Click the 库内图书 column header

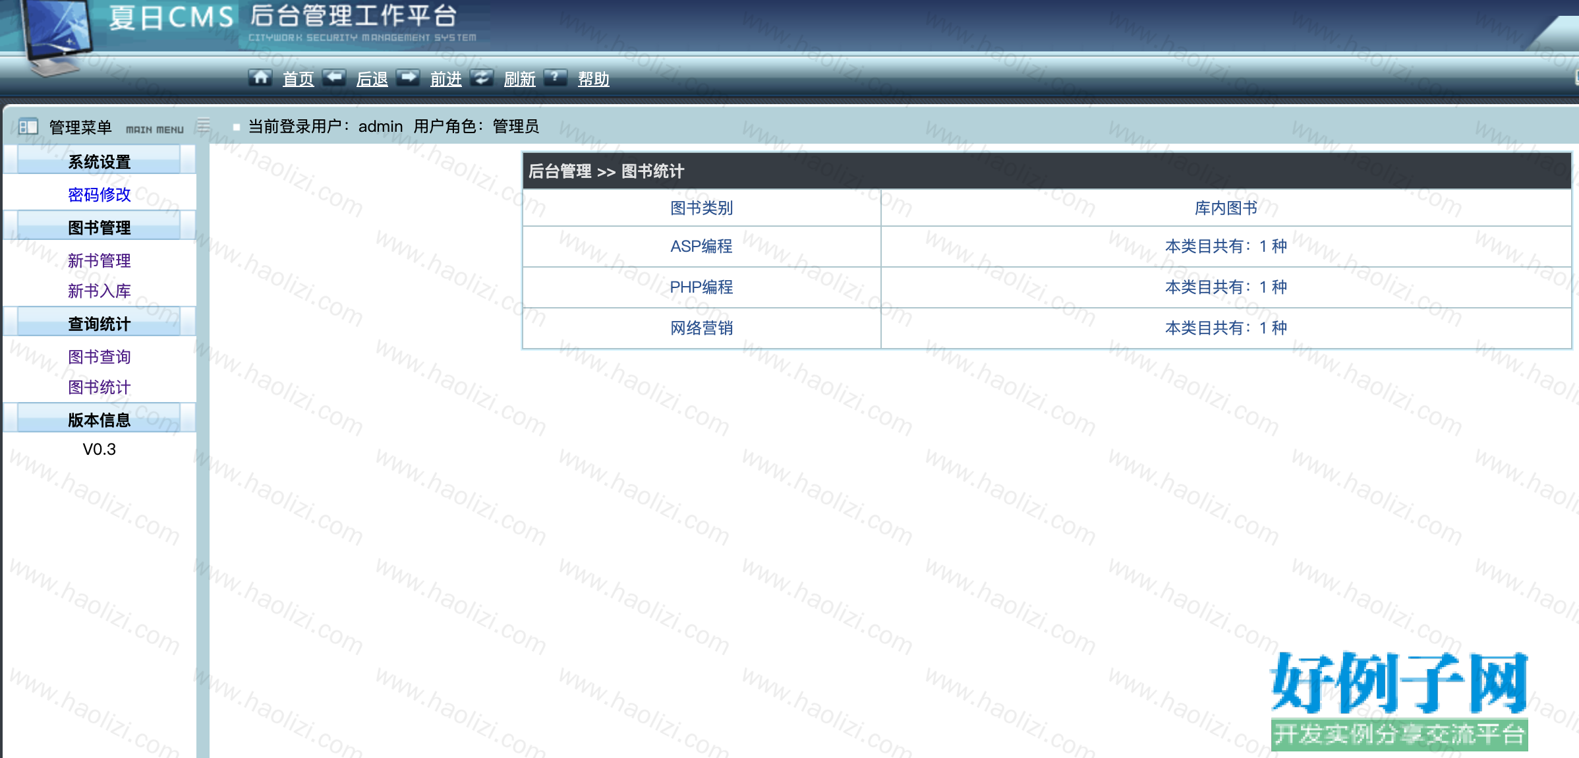[1226, 208]
